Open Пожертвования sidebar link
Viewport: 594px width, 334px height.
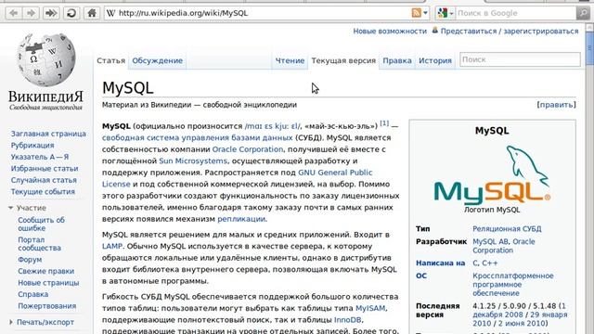click(x=47, y=306)
